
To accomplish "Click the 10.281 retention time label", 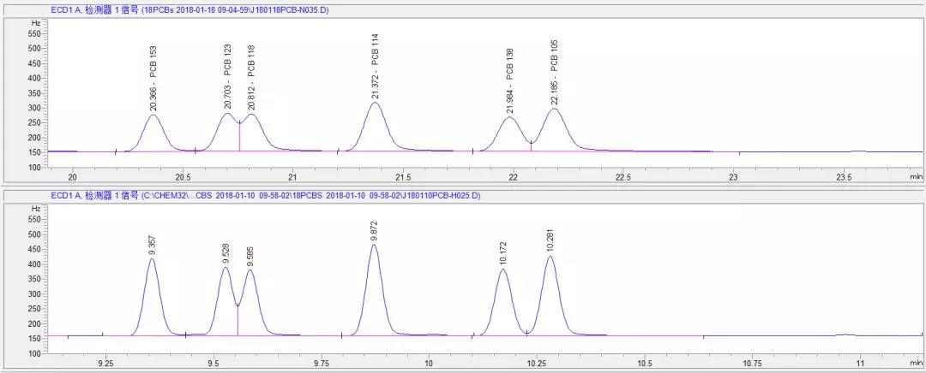I will [550, 243].
